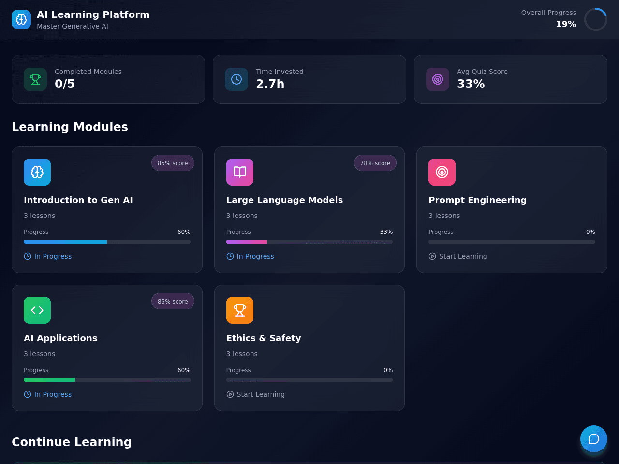Click the Overall Progress label

click(548, 13)
